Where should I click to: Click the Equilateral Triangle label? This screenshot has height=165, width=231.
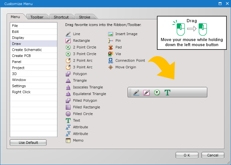90,94
